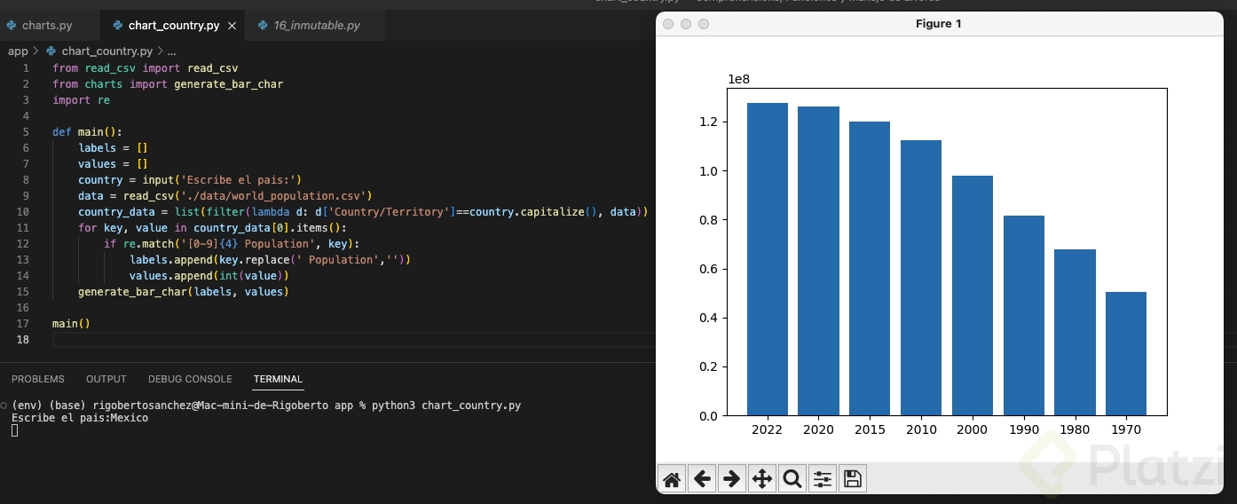
Task: Click the Python file icon in the breadcrumb
Action: coord(51,51)
